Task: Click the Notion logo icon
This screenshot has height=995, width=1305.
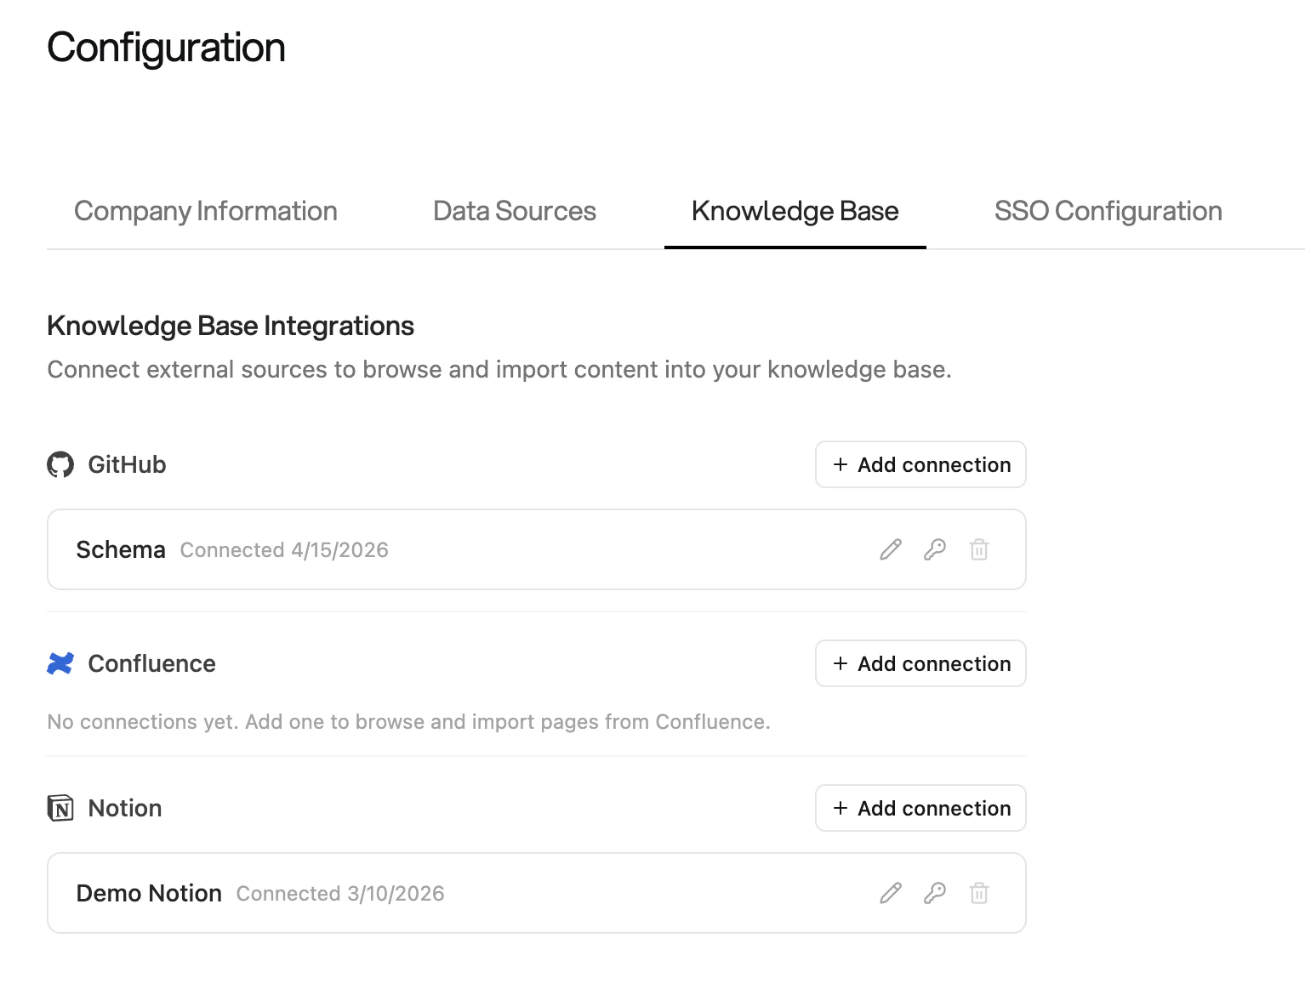Action: (60, 808)
